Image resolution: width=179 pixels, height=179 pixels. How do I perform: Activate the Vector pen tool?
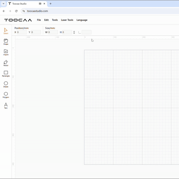click(6, 63)
